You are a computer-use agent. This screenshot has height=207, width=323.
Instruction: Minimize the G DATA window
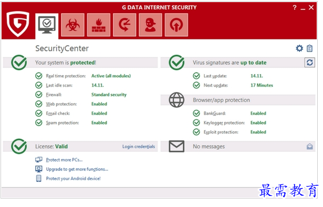click(303, 8)
